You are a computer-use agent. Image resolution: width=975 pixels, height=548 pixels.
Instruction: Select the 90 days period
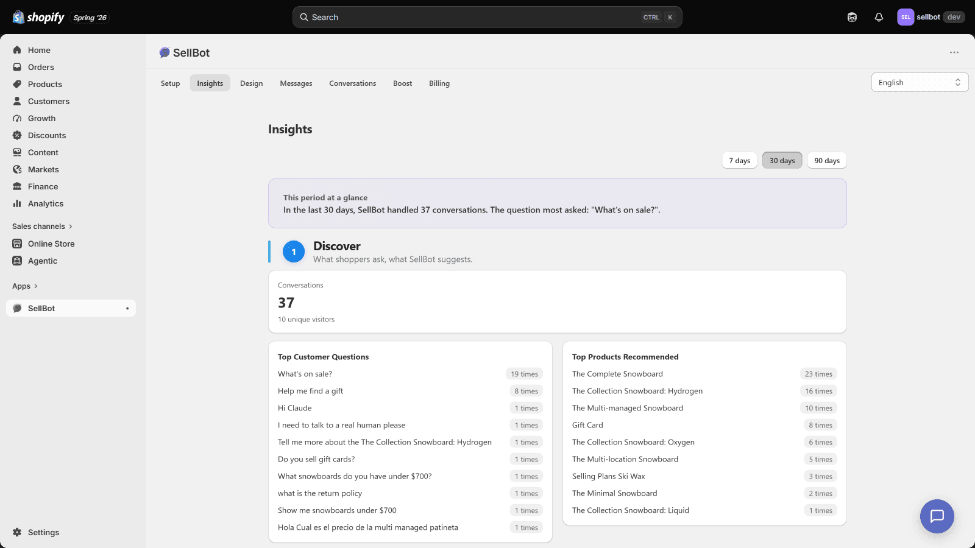click(x=827, y=160)
